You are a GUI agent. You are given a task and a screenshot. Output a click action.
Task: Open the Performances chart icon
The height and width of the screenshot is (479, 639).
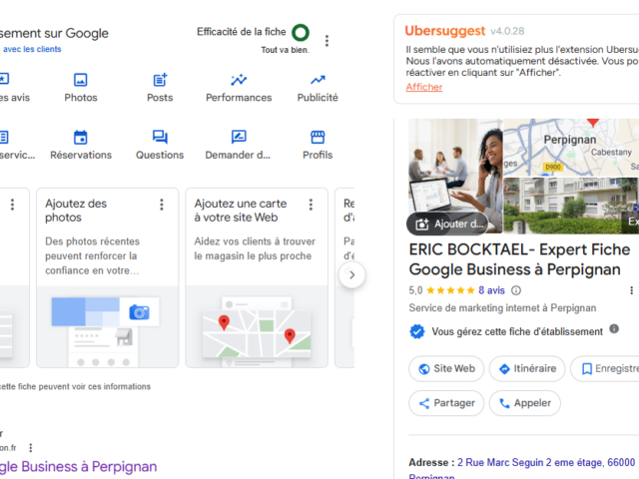pos(239,81)
